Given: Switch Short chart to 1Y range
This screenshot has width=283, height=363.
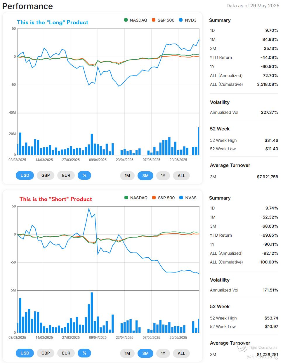Looking at the screenshot, I should coord(163,353).
